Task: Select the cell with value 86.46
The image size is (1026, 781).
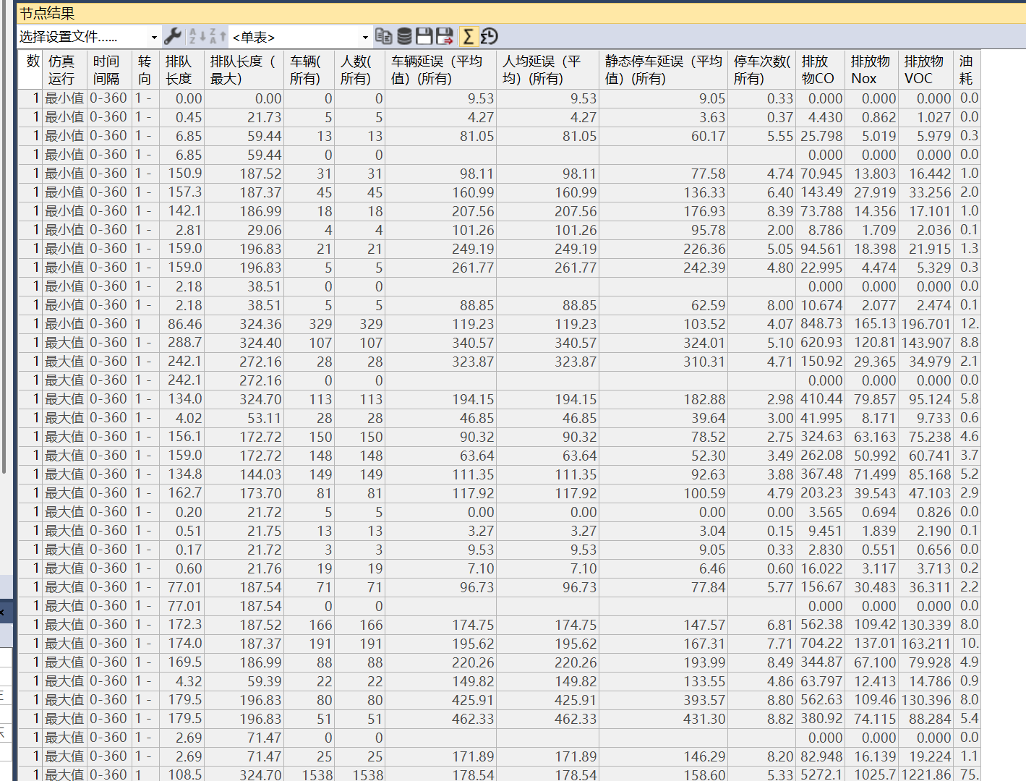Action: coord(181,324)
